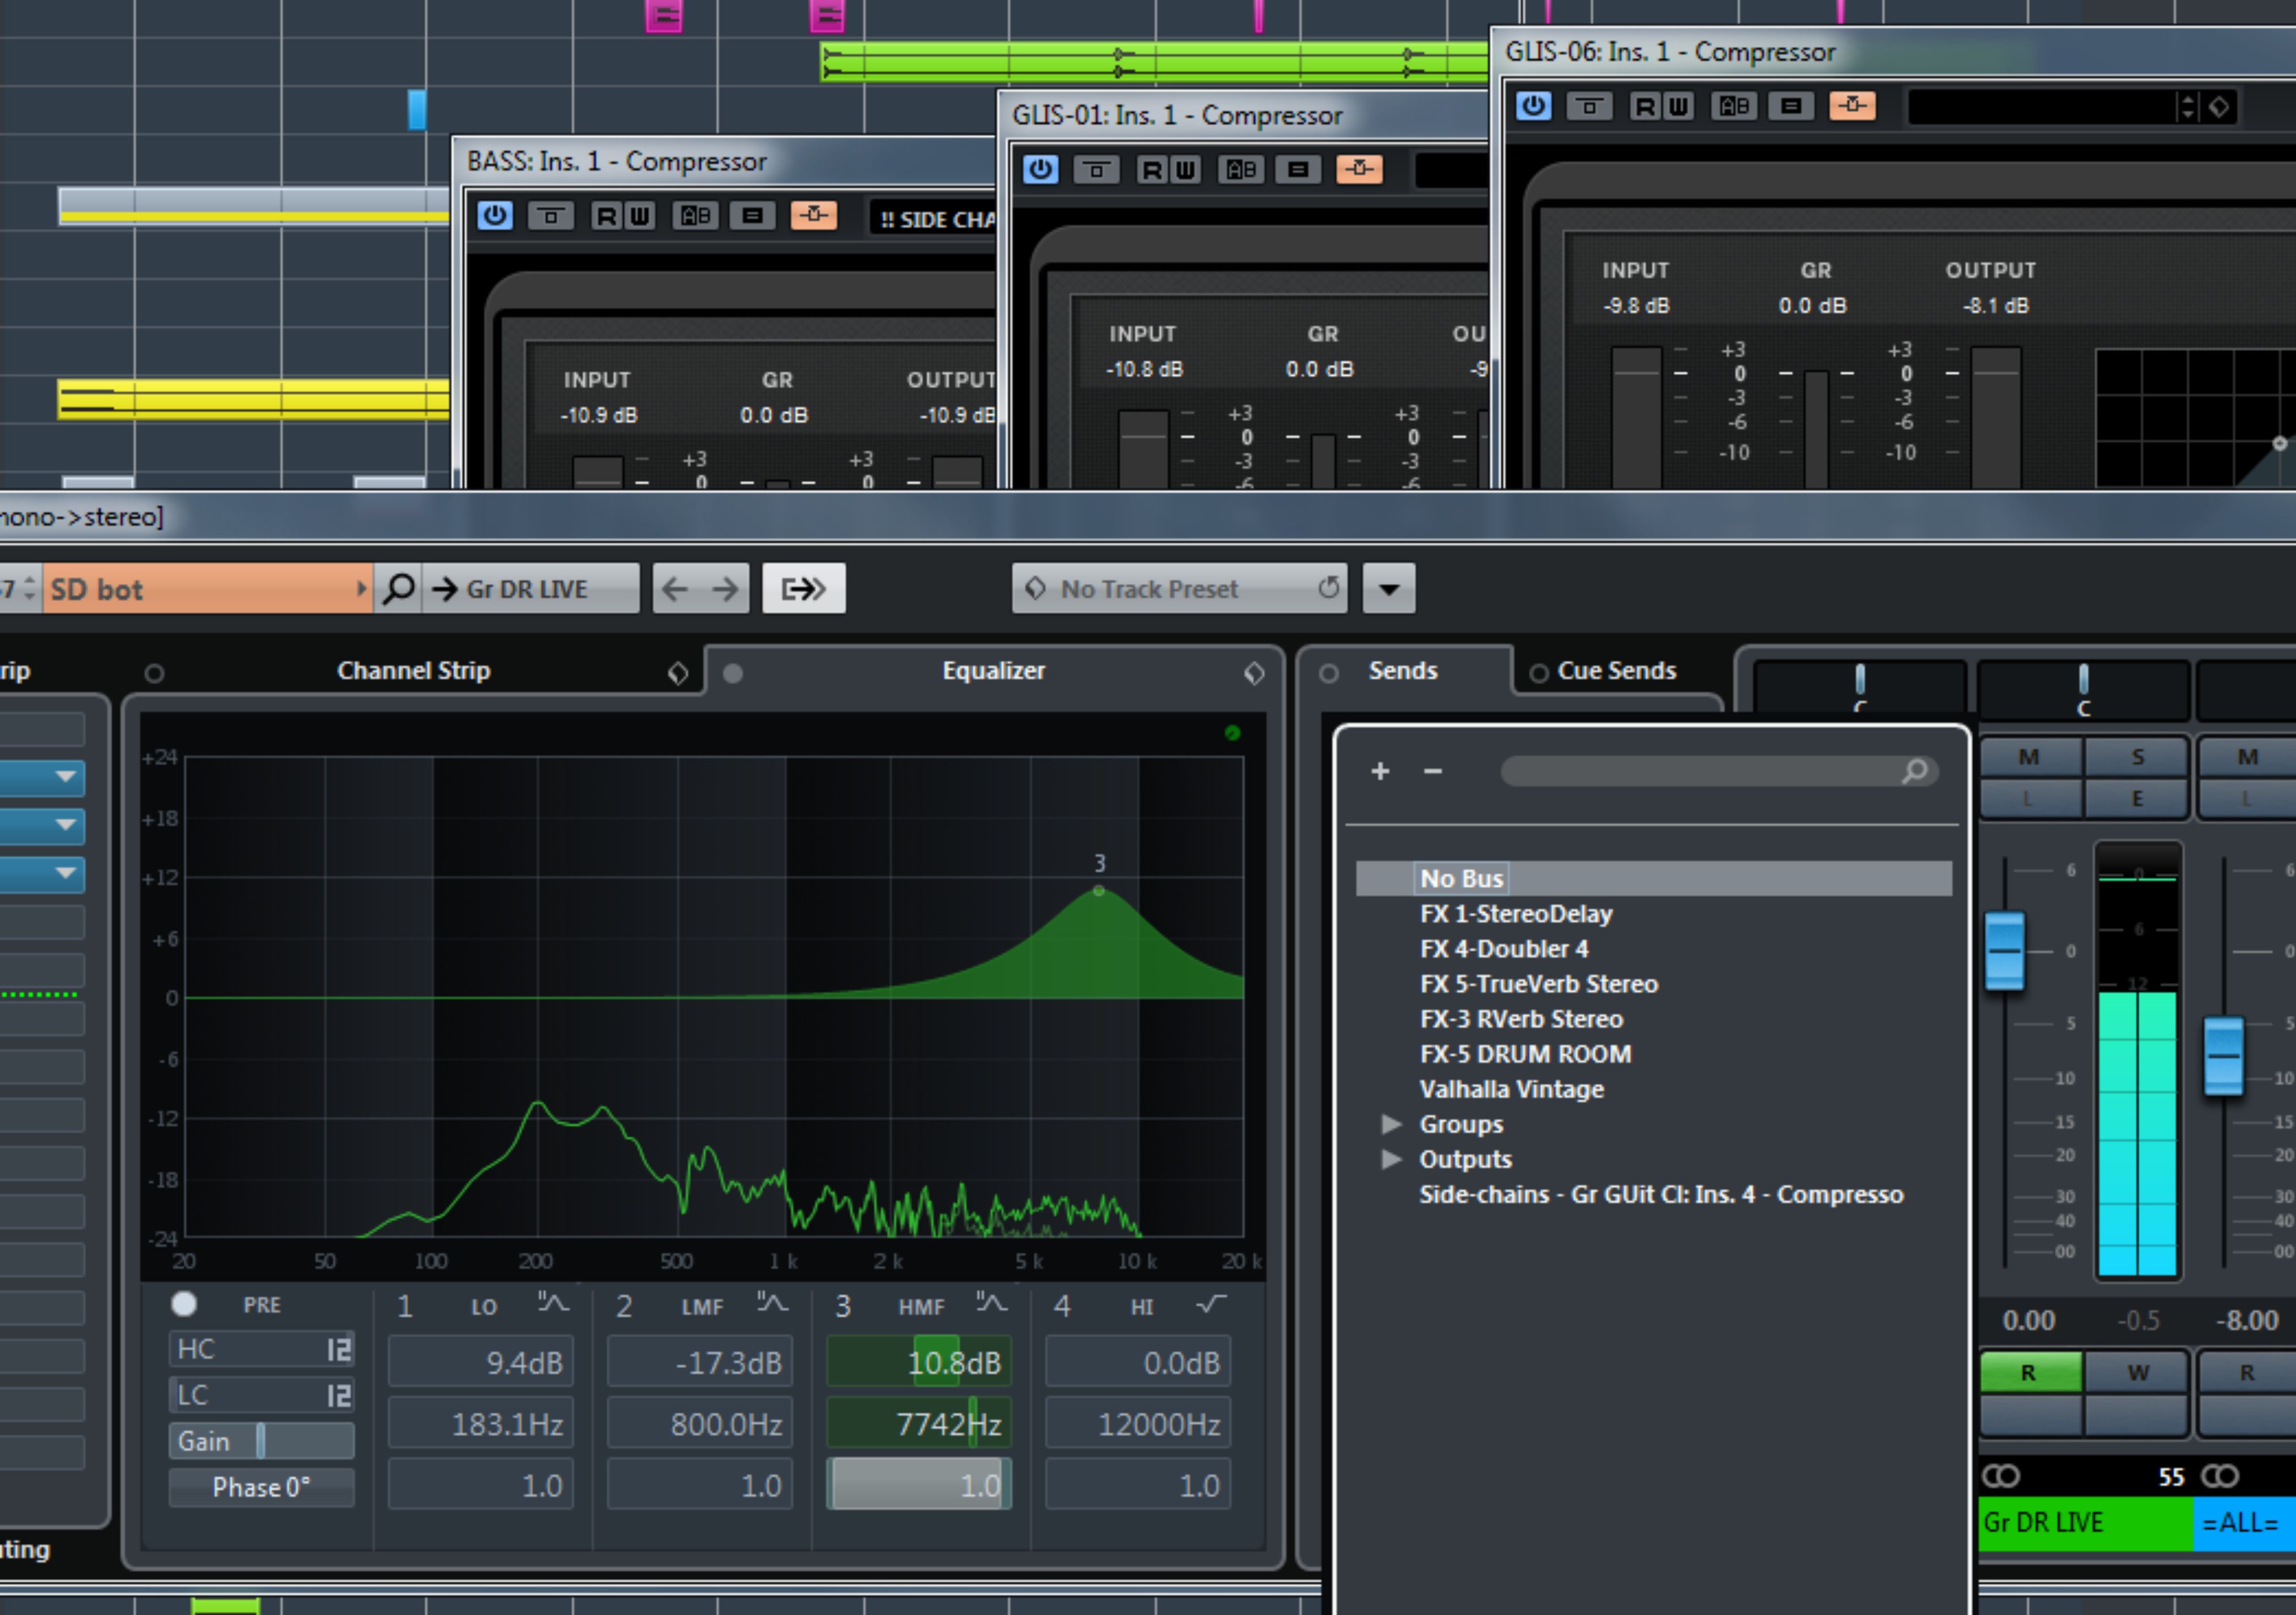Click the minus icon in bus list
This screenshot has width=2296, height=1615.
point(1432,771)
